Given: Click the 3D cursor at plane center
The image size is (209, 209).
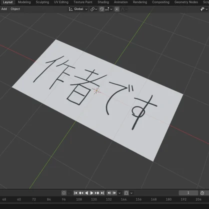Looking at the screenshot, I should (x=96, y=90).
